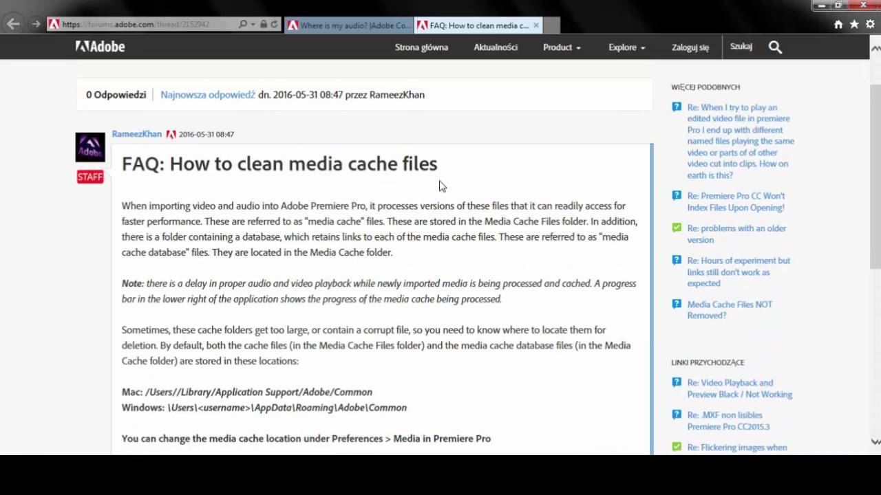Click green check icon beside 'problems with an older version'
The width and height of the screenshot is (881, 495).
coord(677,228)
